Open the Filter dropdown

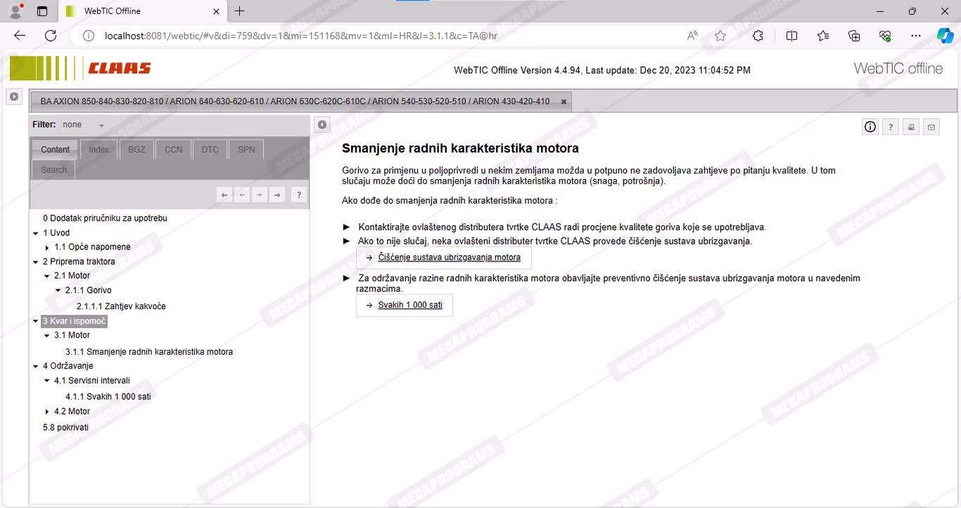click(x=101, y=125)
